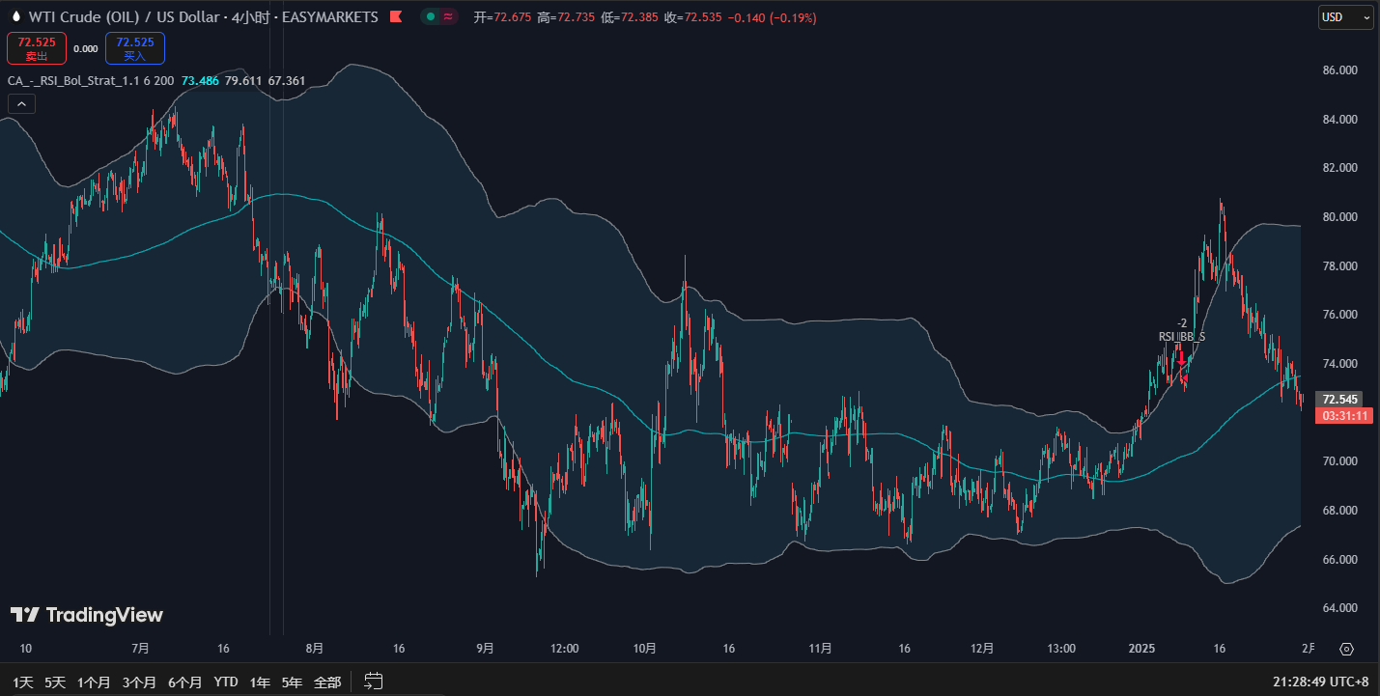Screen dimensions: 1380x696
Task: Click the blue 72.525 buy (买入) button
Action: [x=135, y=48]
